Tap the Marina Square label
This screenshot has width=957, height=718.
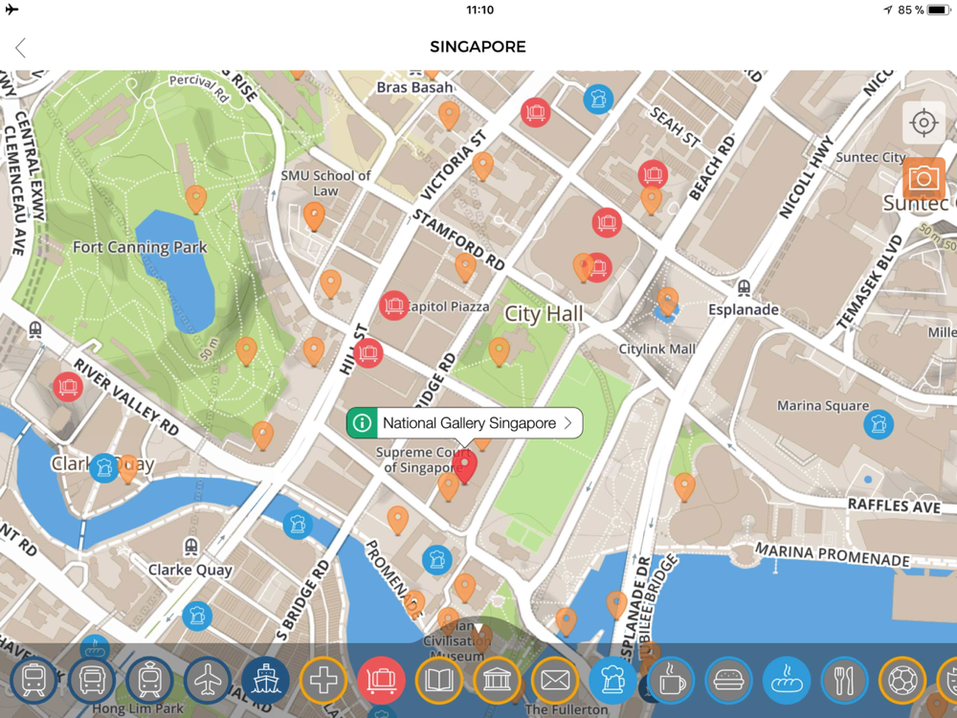(823, 406)
